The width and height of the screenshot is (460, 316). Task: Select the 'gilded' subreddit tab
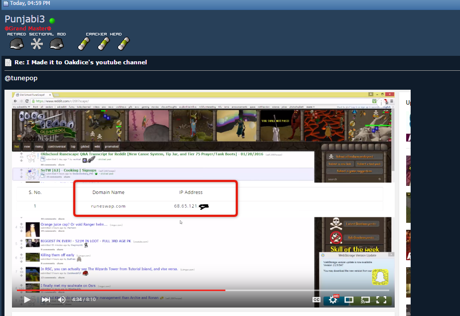pyautogui.click(x=85, y=147)
